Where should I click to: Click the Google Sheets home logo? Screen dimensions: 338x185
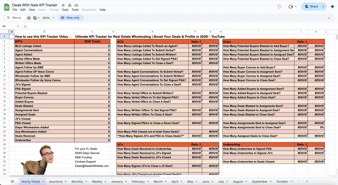[6, 7]
